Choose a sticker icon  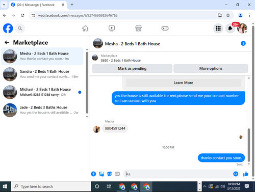pyautogui.click(x=110, y=174)
